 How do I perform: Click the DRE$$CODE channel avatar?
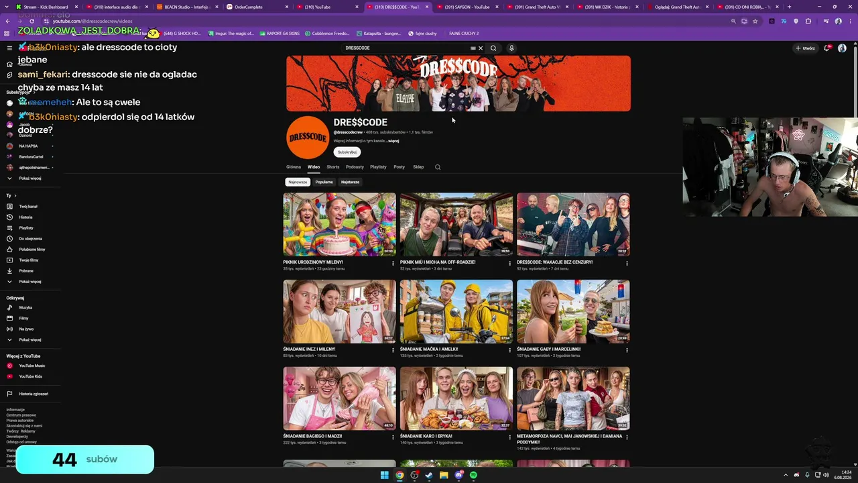(308, 138)
